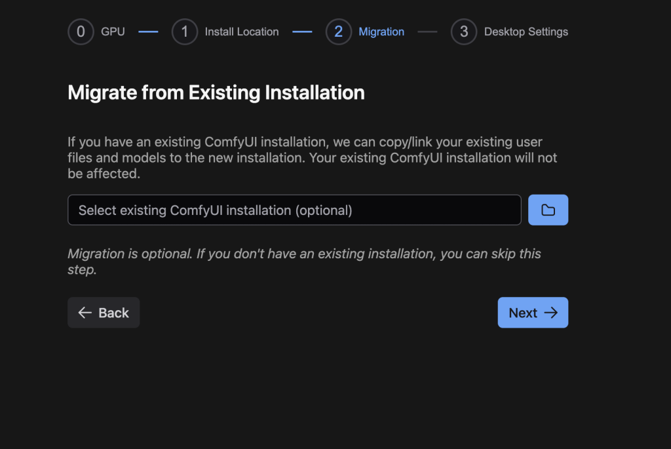Click the description paragraph about copying user files
The image size is (671, 449).
[313, 158]
